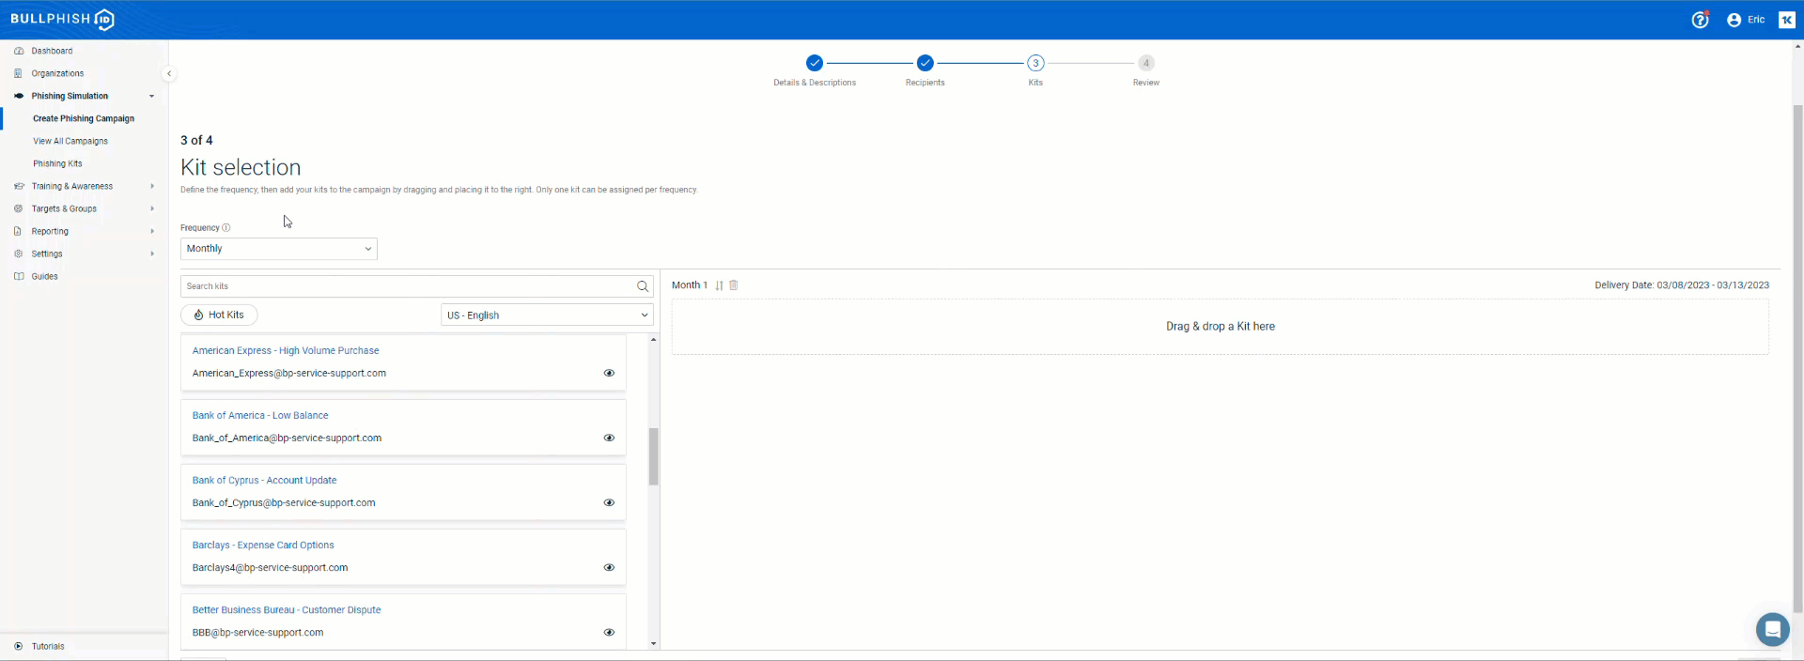Open Bank of Cyprus - Account Update kit

(x=264, y=480)
